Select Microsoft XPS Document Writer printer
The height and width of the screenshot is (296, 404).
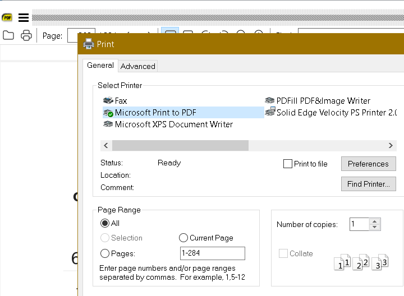click(x=168, y=124)
